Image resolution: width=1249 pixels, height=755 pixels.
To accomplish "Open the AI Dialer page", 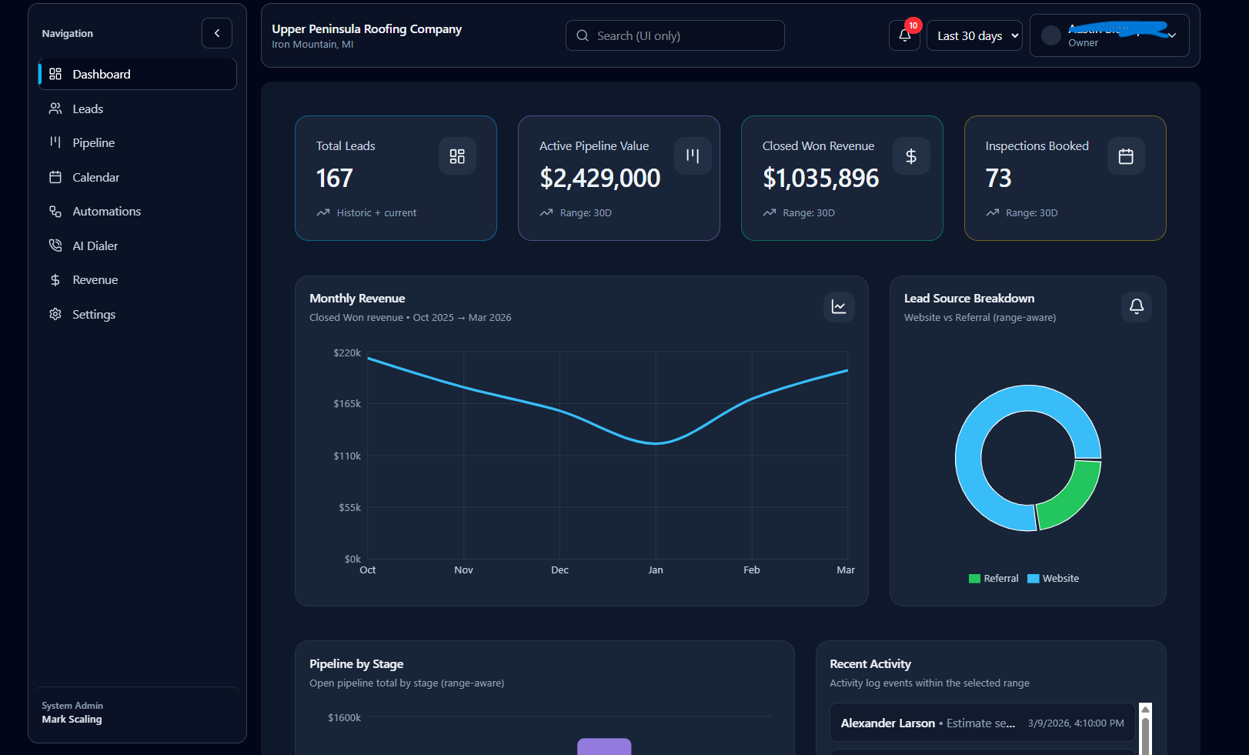I will [137, 246].
